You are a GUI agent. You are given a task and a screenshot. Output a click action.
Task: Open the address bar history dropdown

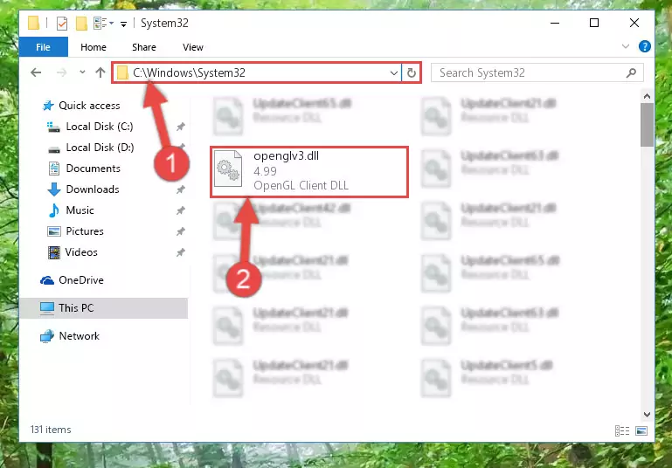(x=394, y=73)
